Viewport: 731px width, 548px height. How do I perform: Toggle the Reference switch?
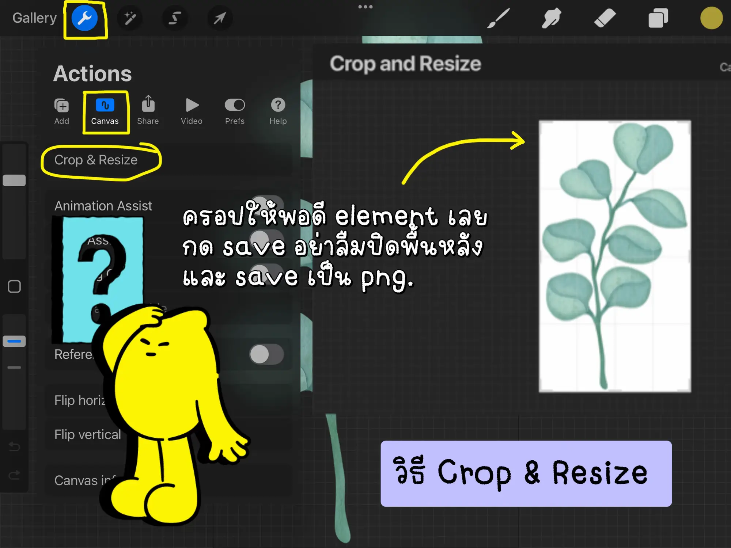click(x=266, y=354)
